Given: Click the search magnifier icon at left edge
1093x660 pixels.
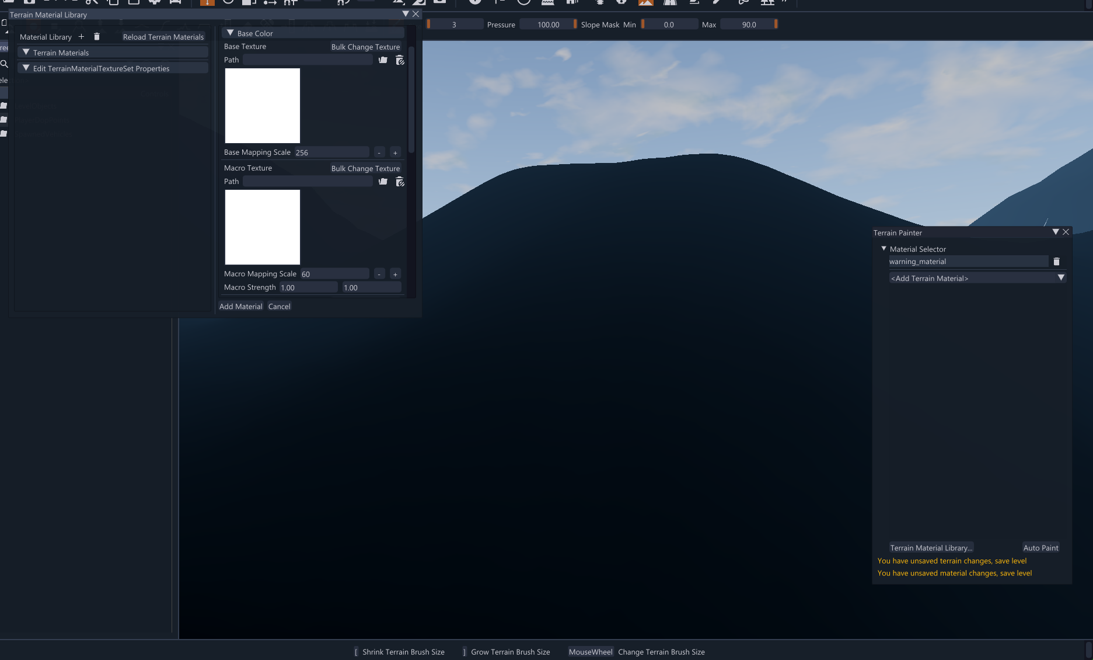Looking at the screenshot, I should [x=4, y=64].
